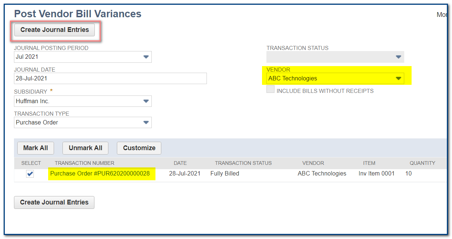Click the Item column header

369,163
